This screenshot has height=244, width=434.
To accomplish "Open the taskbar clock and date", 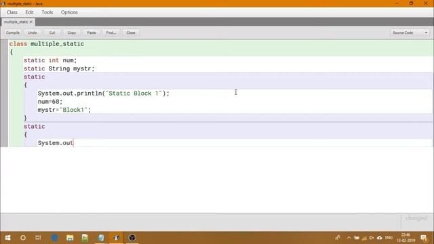I will click(406, 238).
